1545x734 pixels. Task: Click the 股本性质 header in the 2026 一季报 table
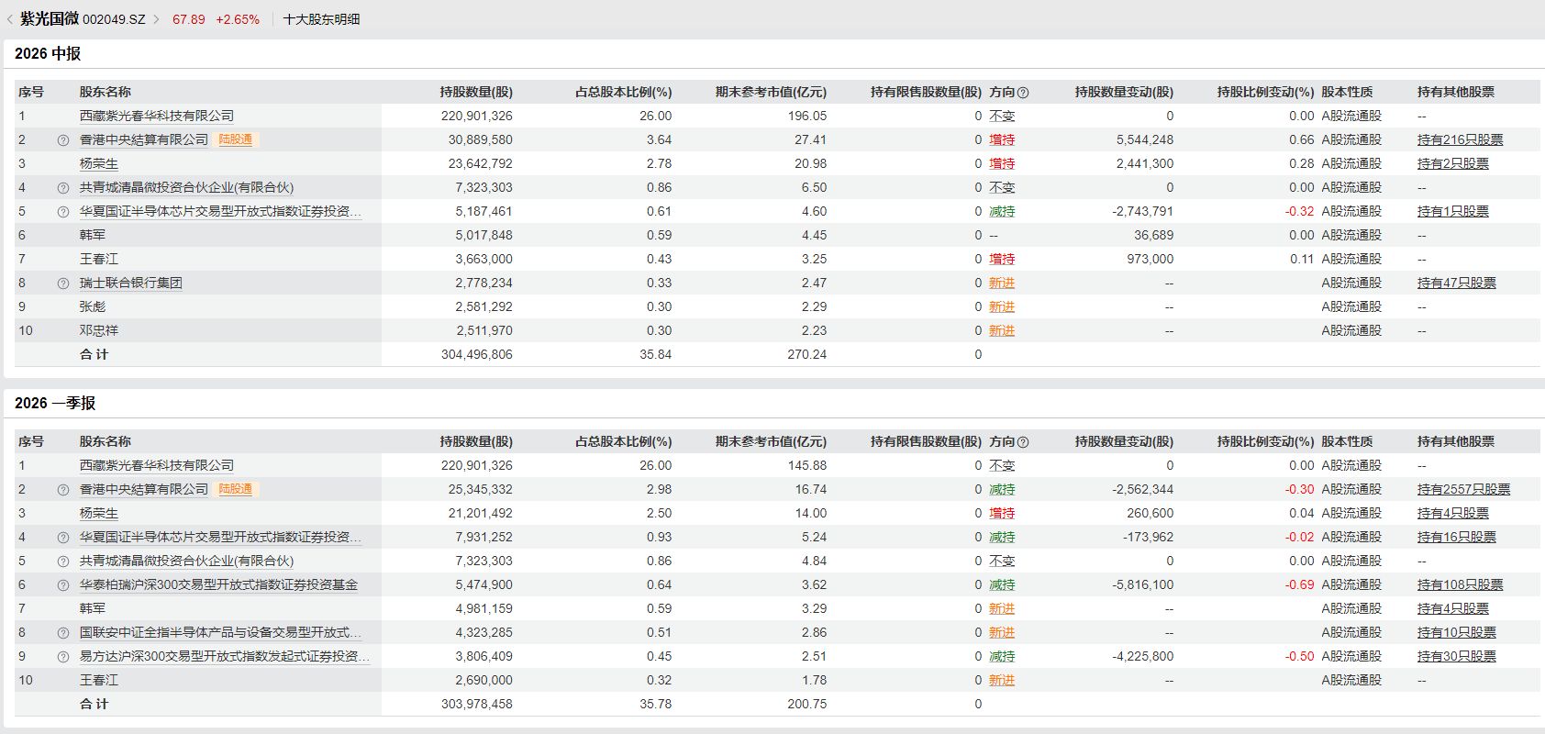pos(1347,441)
